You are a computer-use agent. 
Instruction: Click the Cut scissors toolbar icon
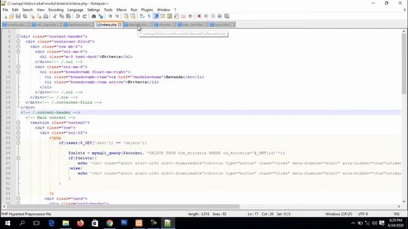point(55,17)
